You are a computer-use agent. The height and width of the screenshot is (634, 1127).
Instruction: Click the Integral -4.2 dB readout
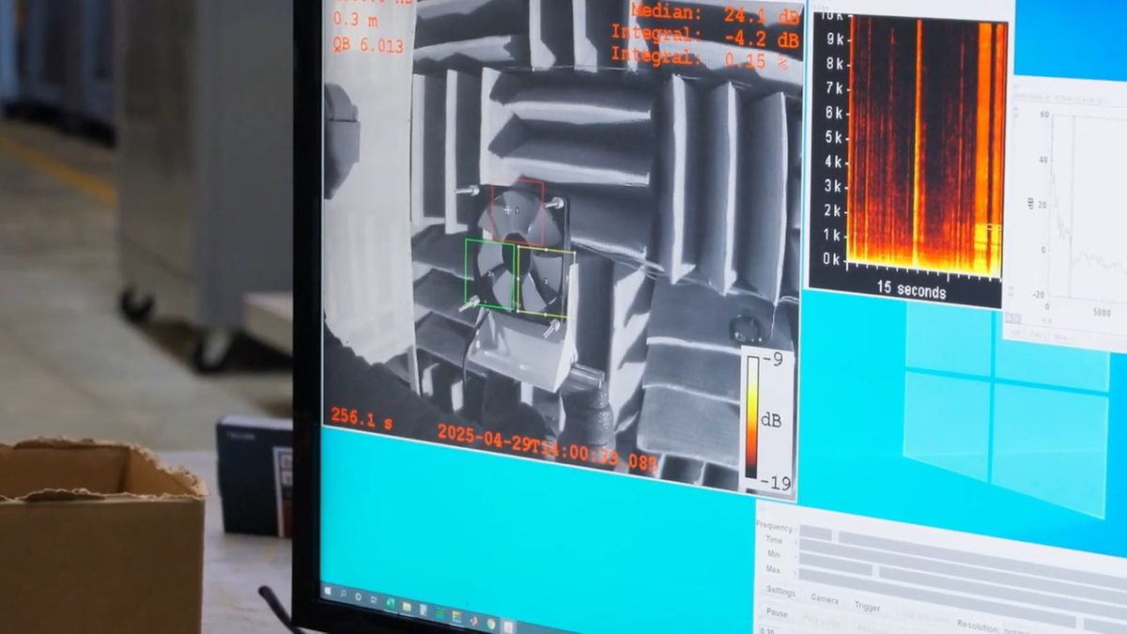tap(704, 36)
